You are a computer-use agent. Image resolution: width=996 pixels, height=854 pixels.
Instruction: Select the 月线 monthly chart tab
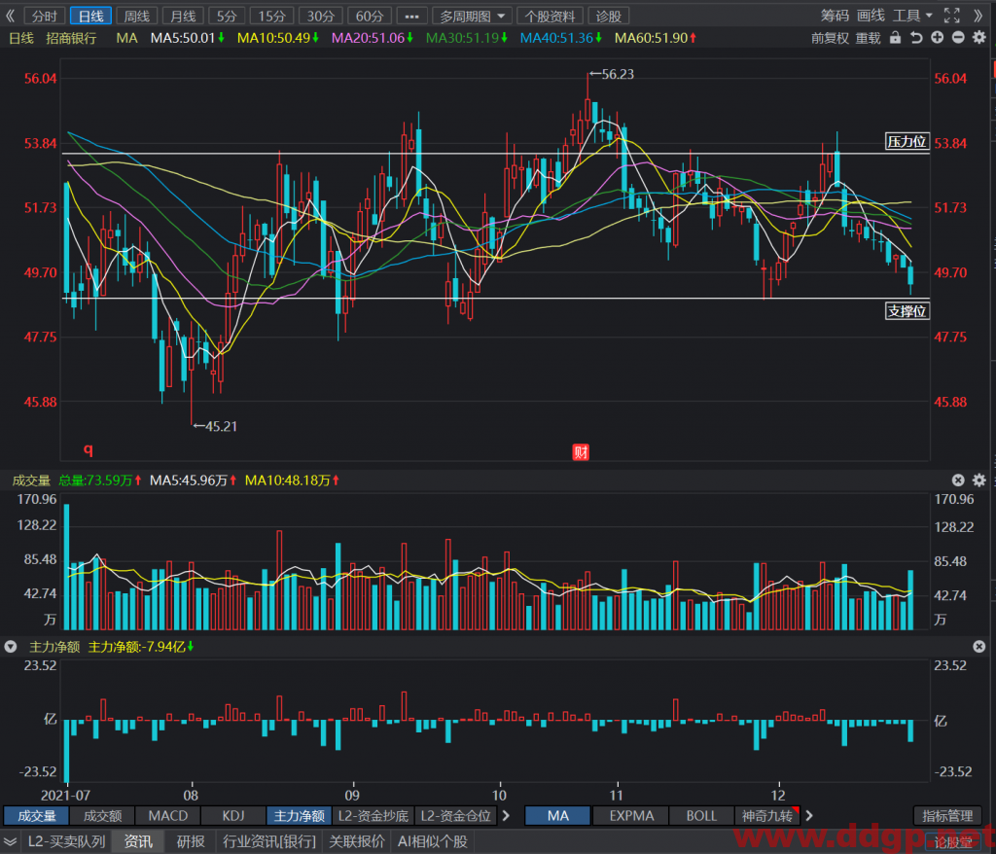pyautogui.click(x=183, y=16)
